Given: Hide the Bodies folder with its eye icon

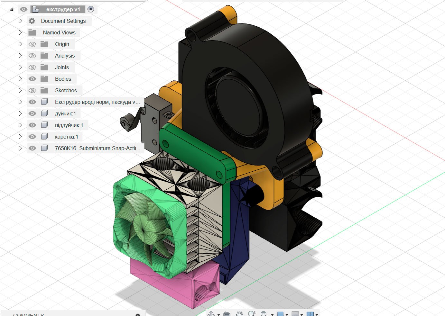Looking at the screenshot, I should 32,78.
